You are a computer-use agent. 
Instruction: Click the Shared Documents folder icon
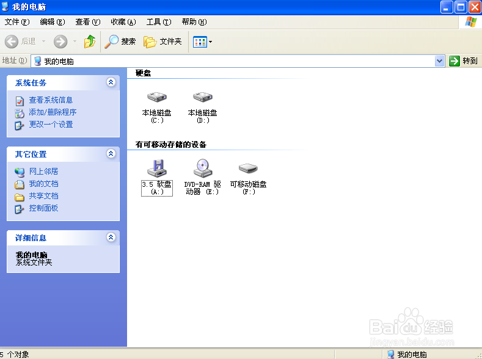20,197
